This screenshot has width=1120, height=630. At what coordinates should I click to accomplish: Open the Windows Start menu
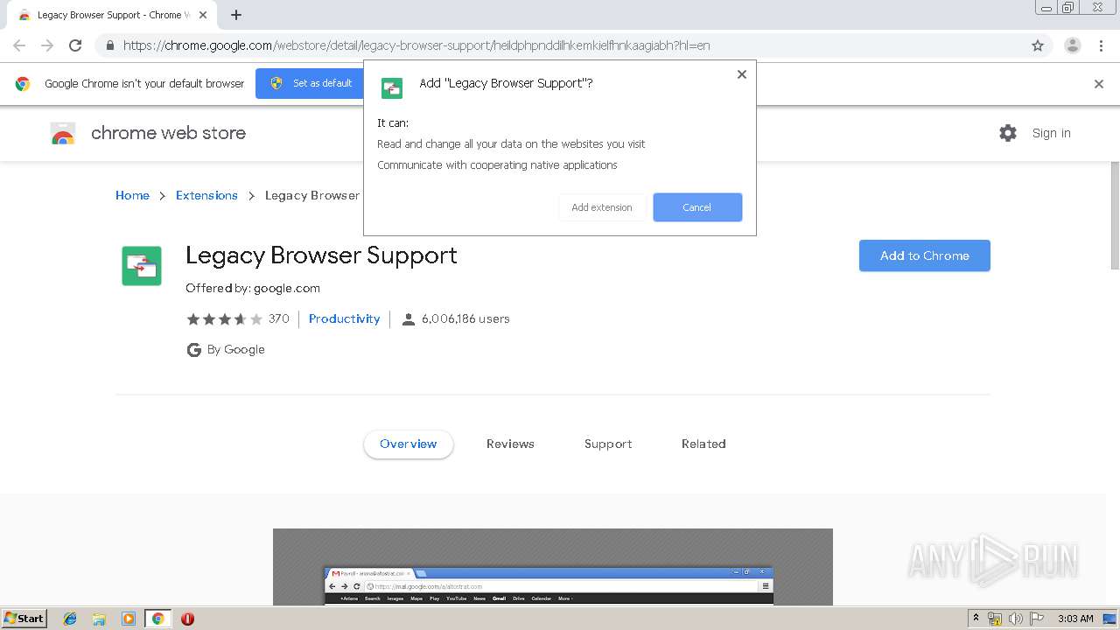click(24, 618)
